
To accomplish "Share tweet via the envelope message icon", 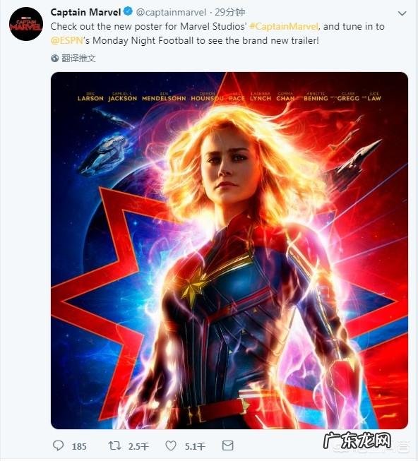I will click(228, 445).
